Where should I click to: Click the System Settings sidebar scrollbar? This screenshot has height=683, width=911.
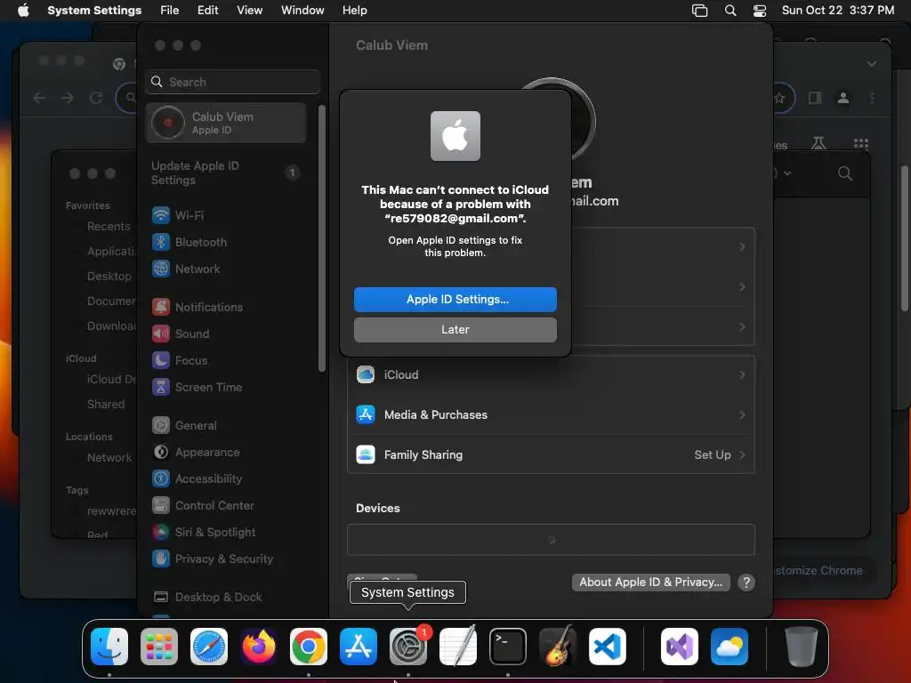(x=321, y=238)
